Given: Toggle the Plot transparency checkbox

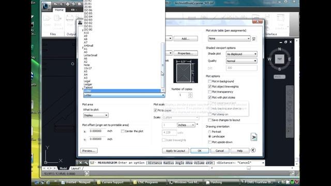Looking at the screenshot, I should click(209, 92).
